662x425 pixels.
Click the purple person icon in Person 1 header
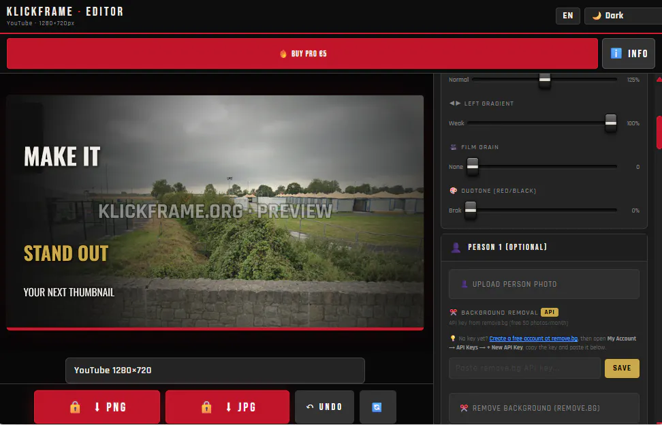[456, 247]
